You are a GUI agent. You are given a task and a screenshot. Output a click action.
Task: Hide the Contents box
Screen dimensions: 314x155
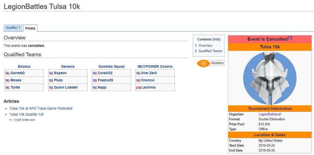point(216,39)
